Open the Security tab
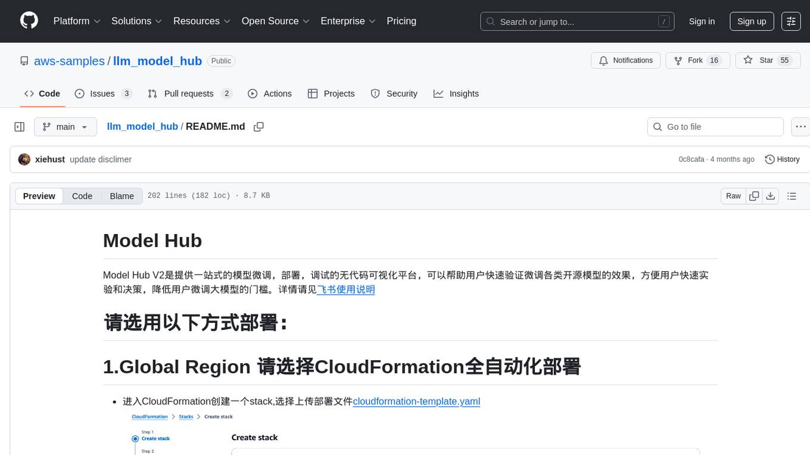 (394, 94)
